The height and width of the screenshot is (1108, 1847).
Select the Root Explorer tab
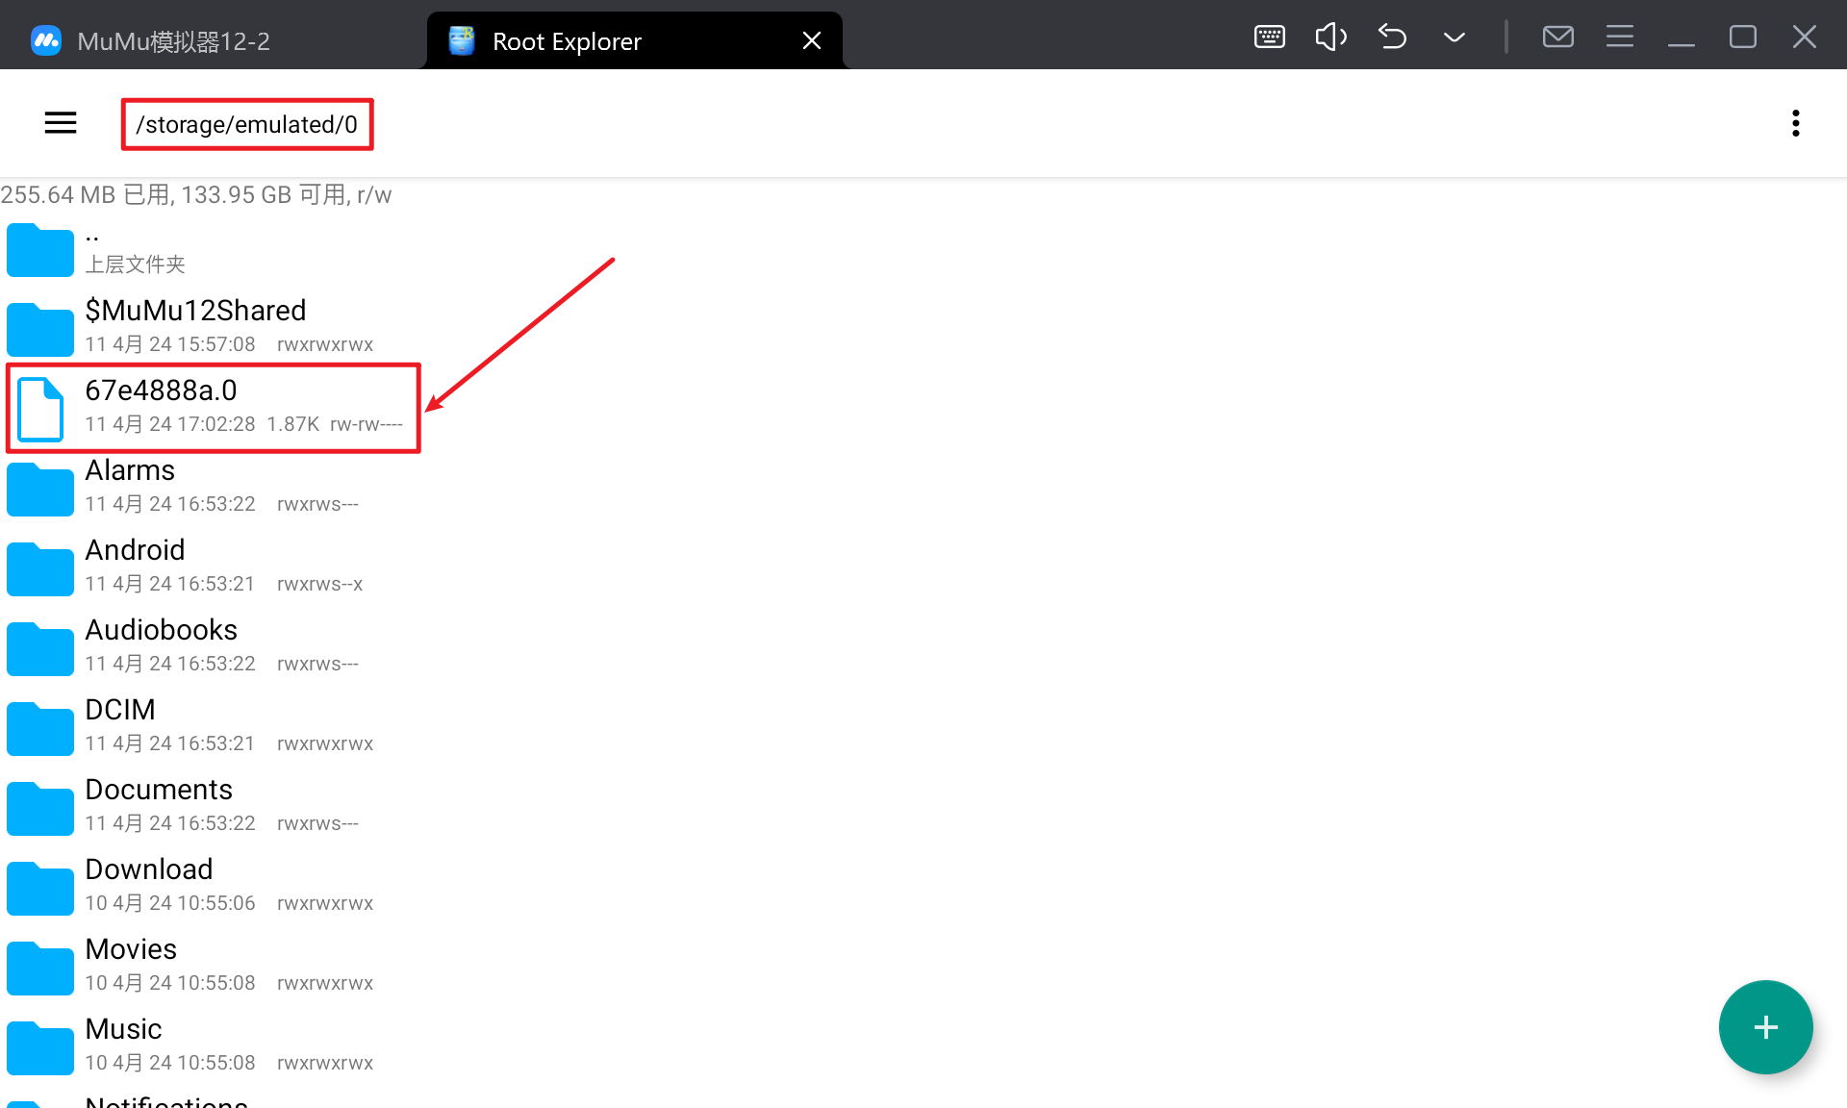[x=635, y=40]
